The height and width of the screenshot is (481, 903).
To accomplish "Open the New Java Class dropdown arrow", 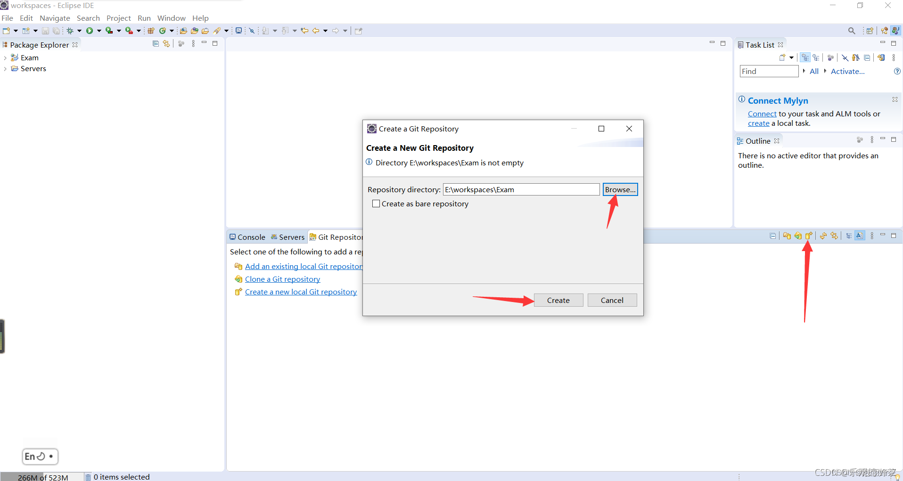I will pyautogui.click(x=172, y=31).
